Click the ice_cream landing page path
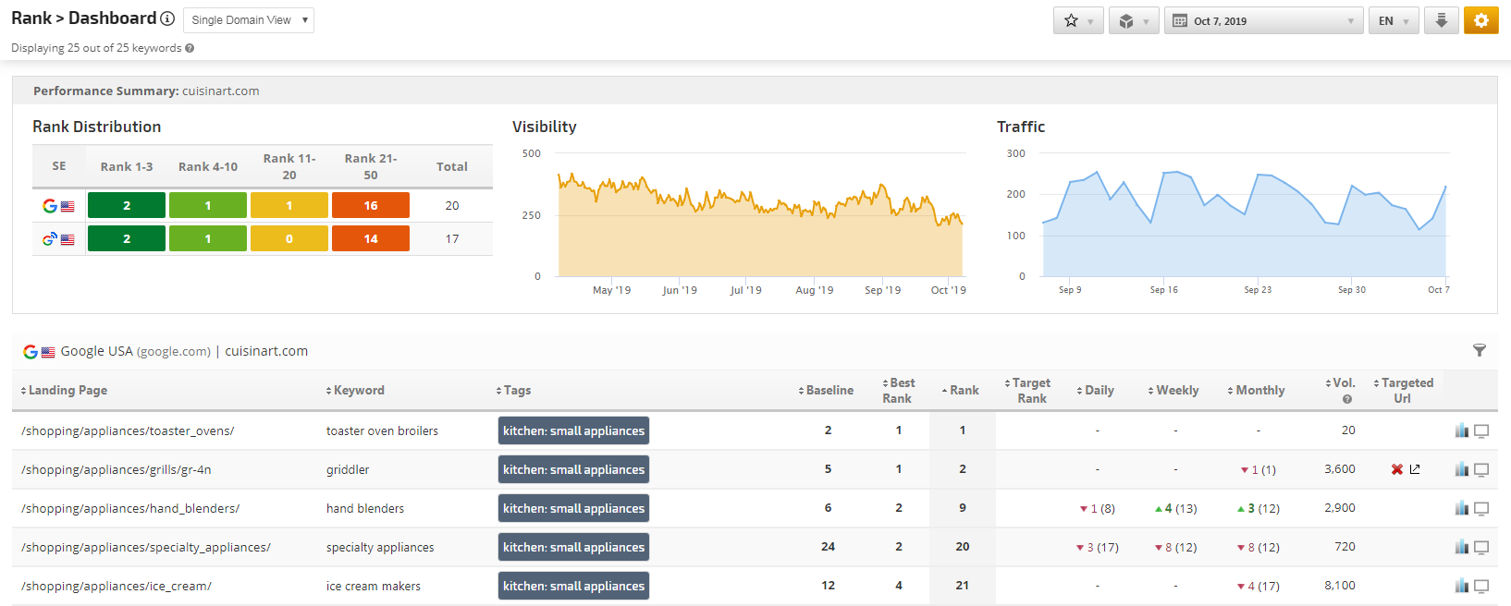 [x=117, y=587]
